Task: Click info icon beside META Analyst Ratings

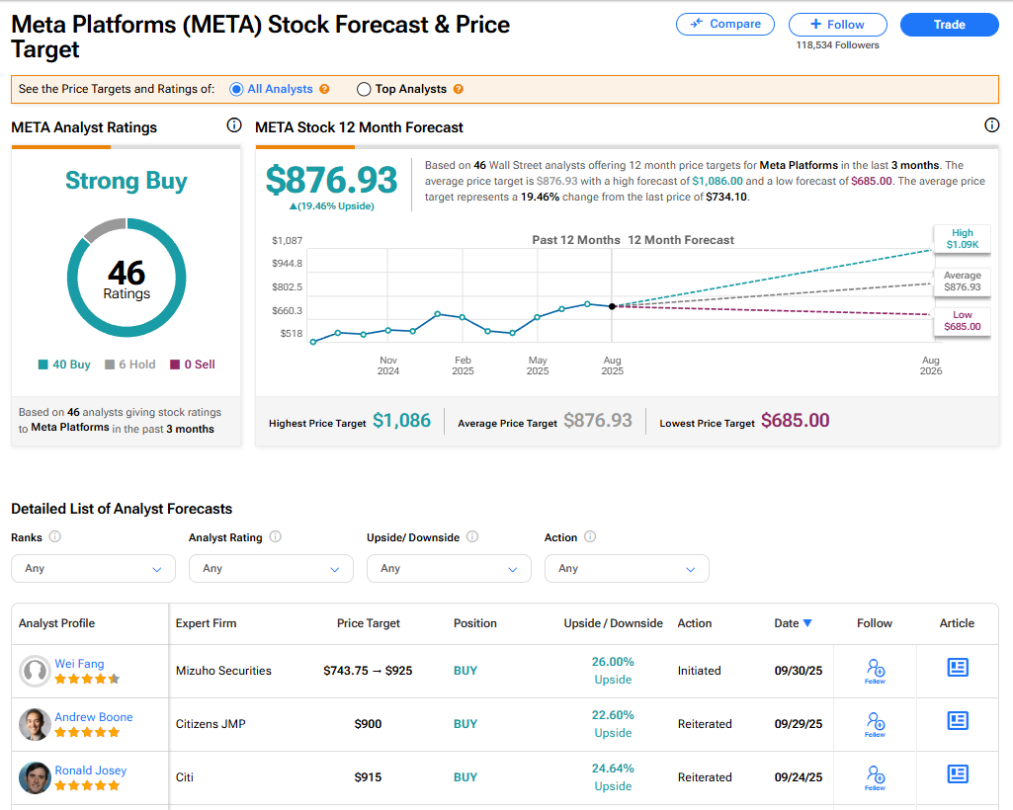Action: (234, 125)
